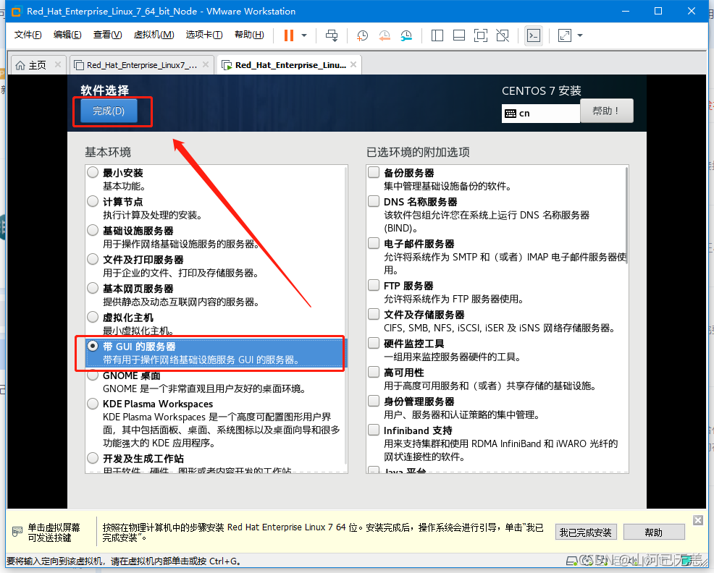
Task: Take a snapshot with the clock-plus icon
Action: click(363, 35)
